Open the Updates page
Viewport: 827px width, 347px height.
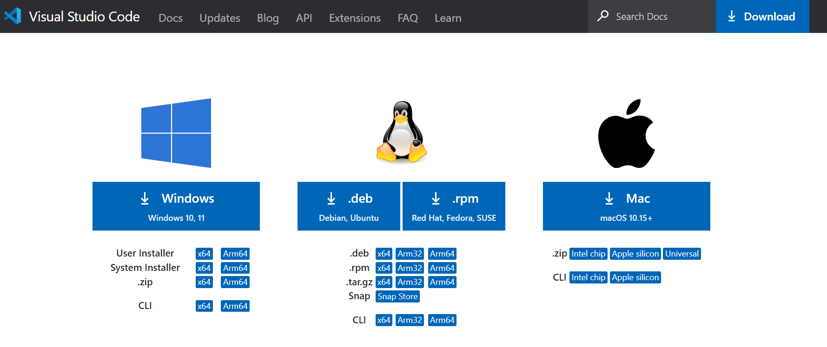[220, 18]
